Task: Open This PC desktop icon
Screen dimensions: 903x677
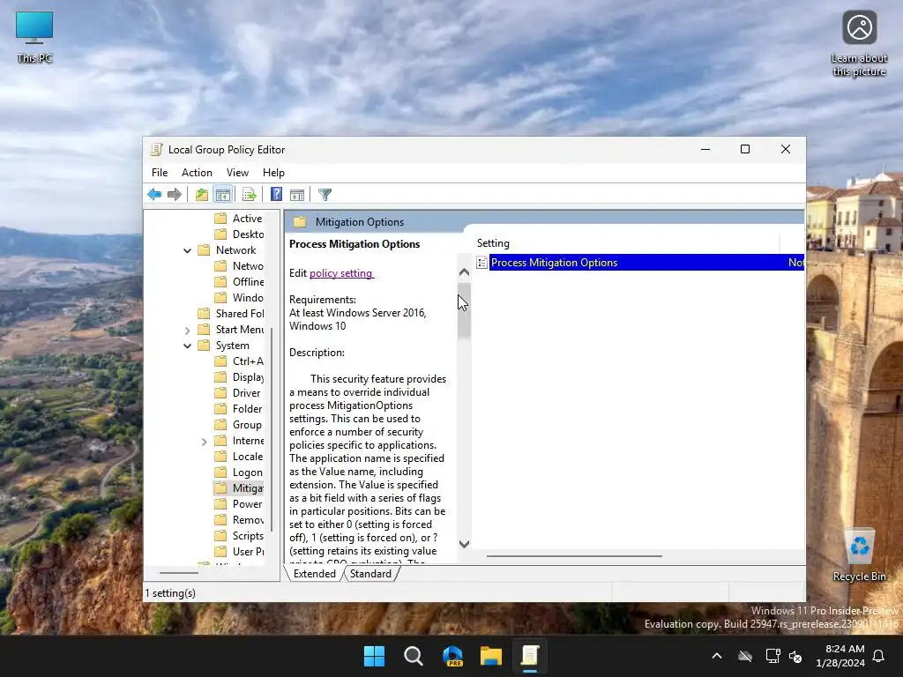Action: pos(34,37)
